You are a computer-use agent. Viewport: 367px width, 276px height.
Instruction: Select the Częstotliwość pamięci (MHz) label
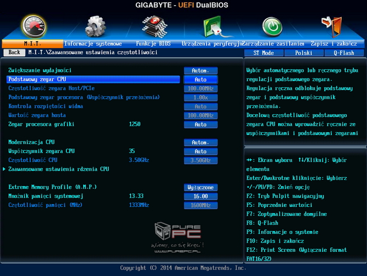[45, 205]
